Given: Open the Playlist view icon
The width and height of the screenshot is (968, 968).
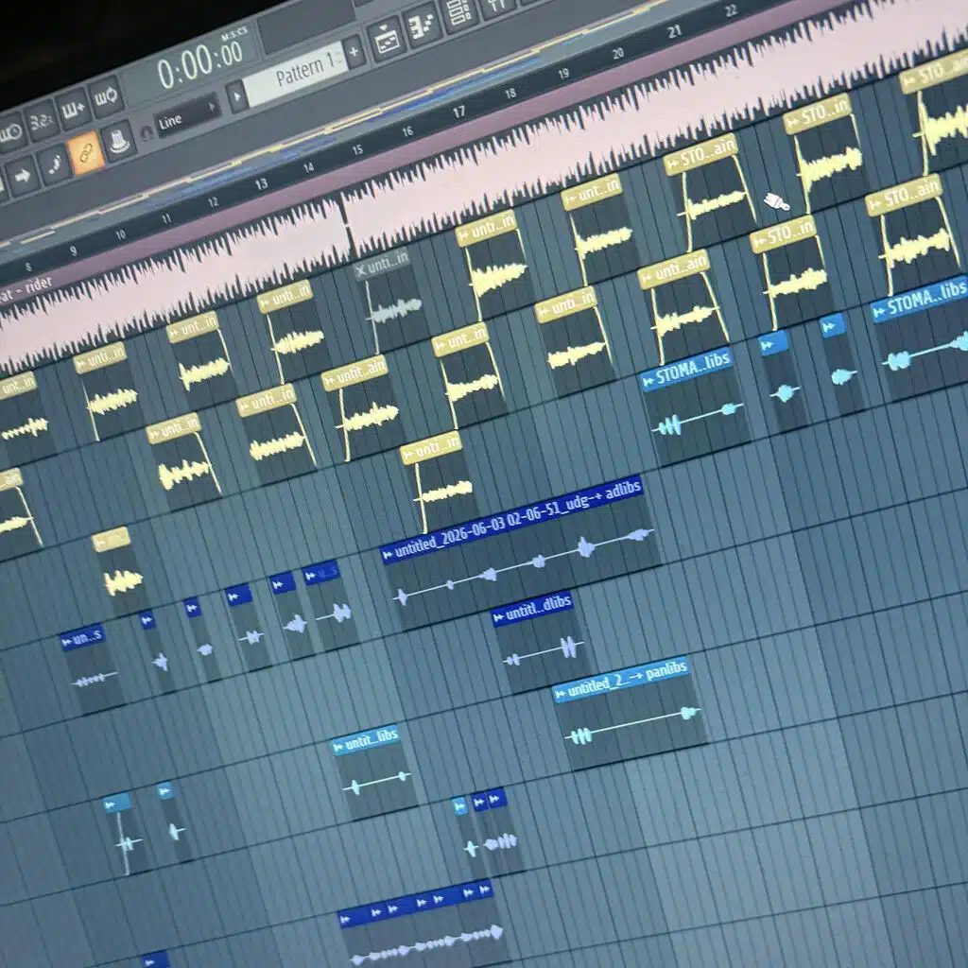Looking at the screenshot, I should [x=386, y=42].
